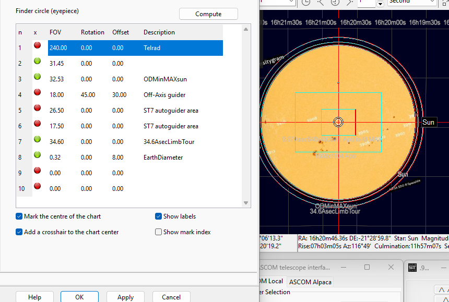Close the ASCOM telescope interface window

coord(391,267)
